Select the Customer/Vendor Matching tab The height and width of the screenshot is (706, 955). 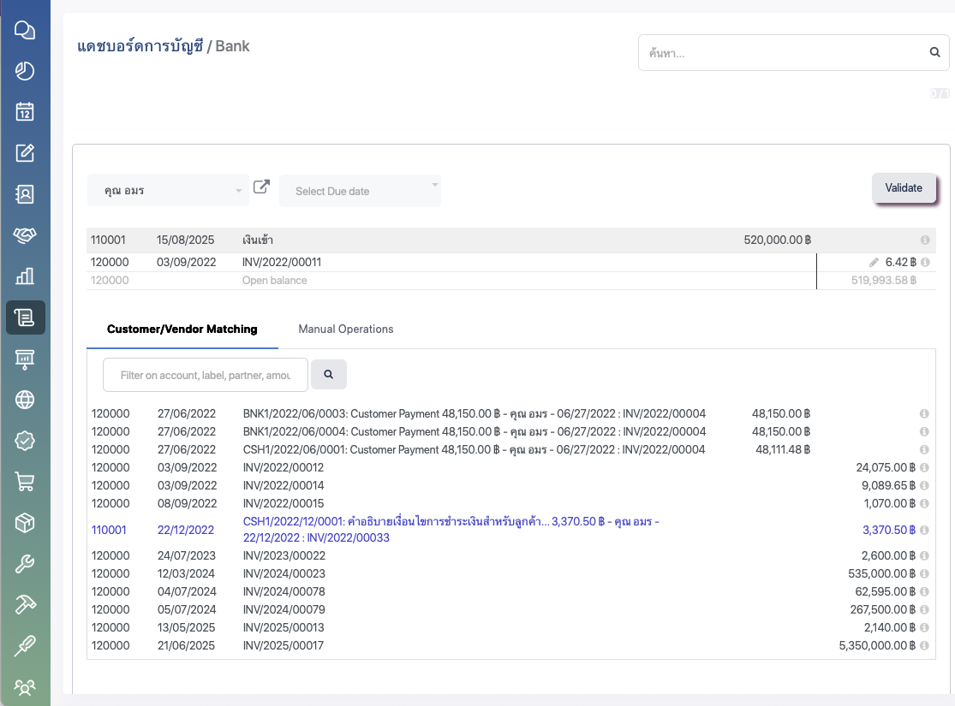click(x=182, y=329)
